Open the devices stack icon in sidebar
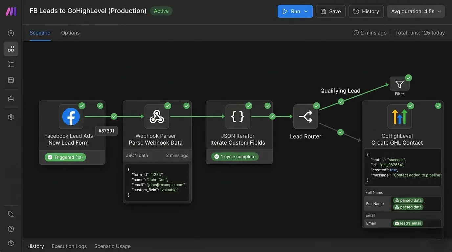This screenshot has height=252, width=452. coord(11,98)
